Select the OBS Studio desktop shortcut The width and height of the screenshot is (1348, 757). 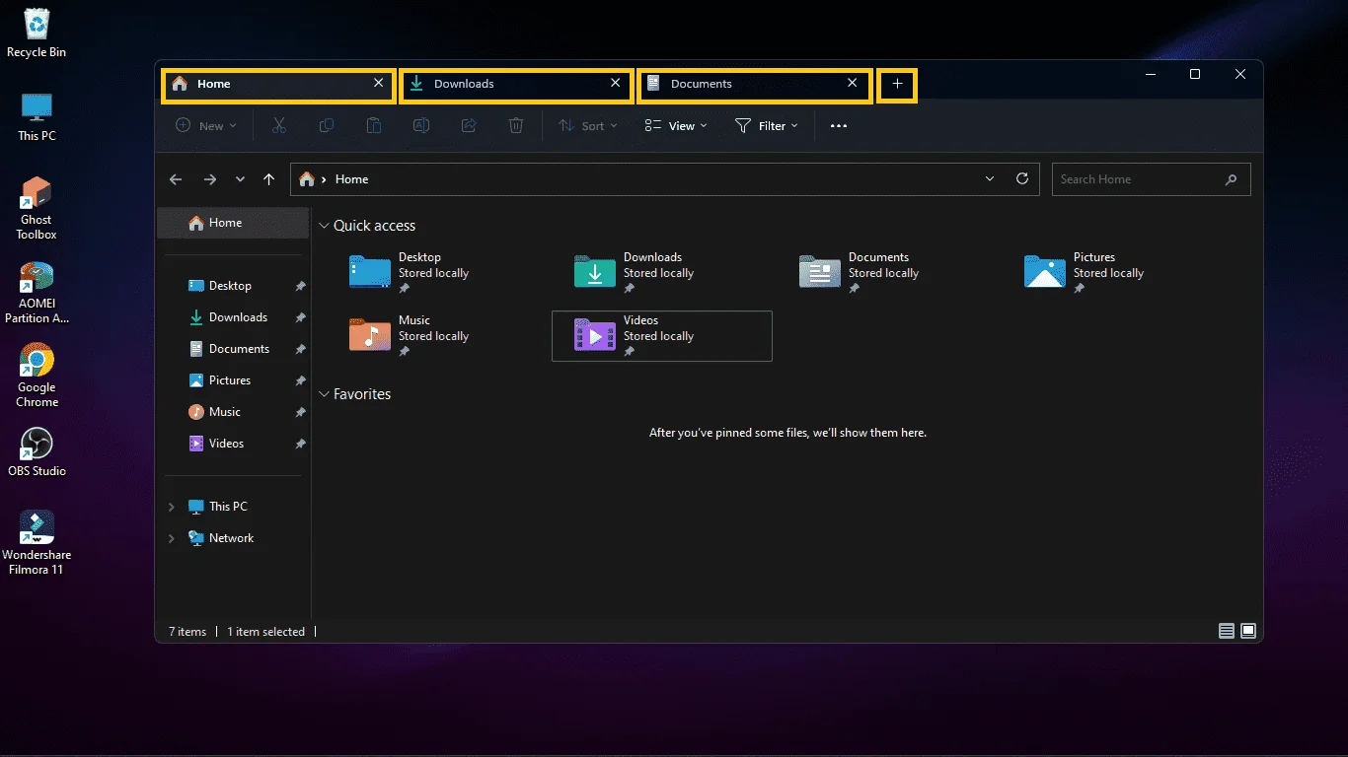pyautogui.click(x=37, y=452)
